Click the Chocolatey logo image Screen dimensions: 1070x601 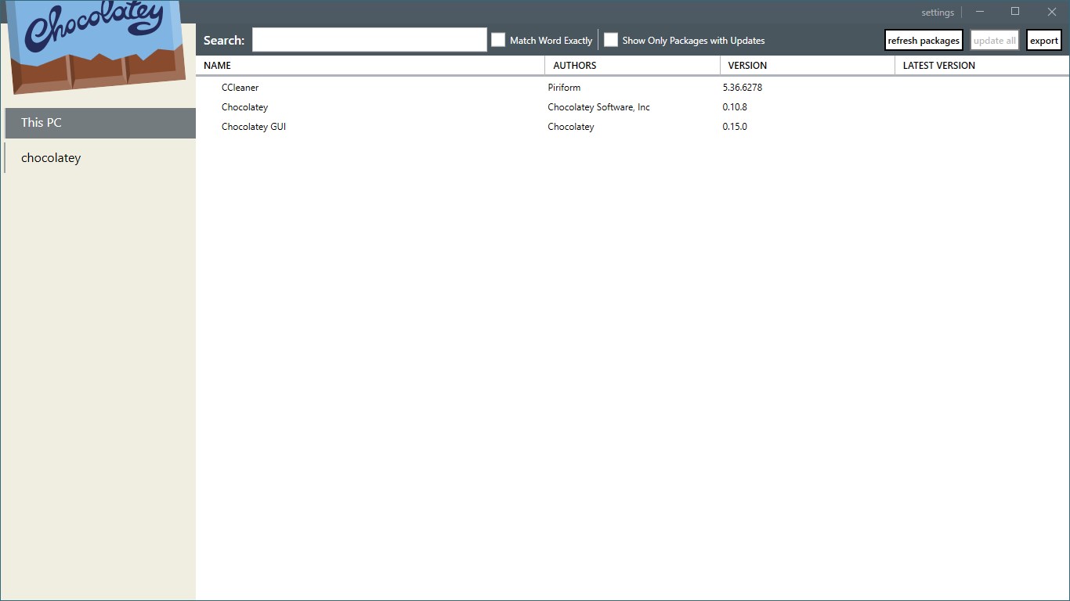[97, 45]
